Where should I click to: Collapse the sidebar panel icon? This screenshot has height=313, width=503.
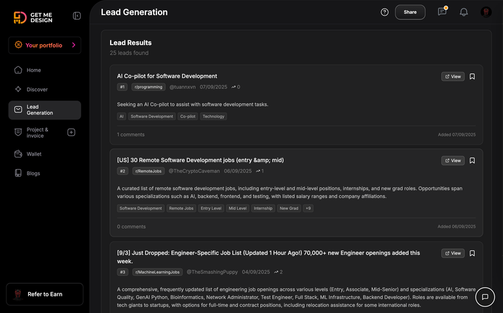[77, 16]
